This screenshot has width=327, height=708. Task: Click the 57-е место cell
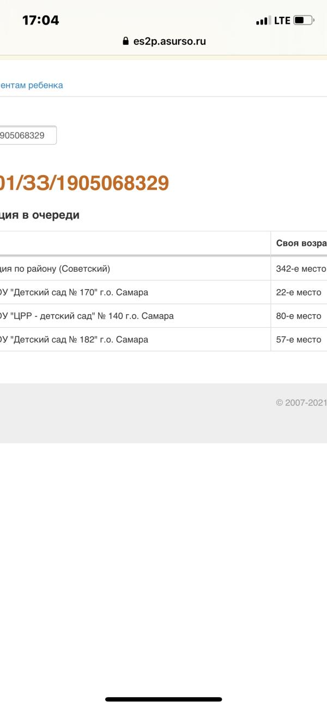point(298,339)
